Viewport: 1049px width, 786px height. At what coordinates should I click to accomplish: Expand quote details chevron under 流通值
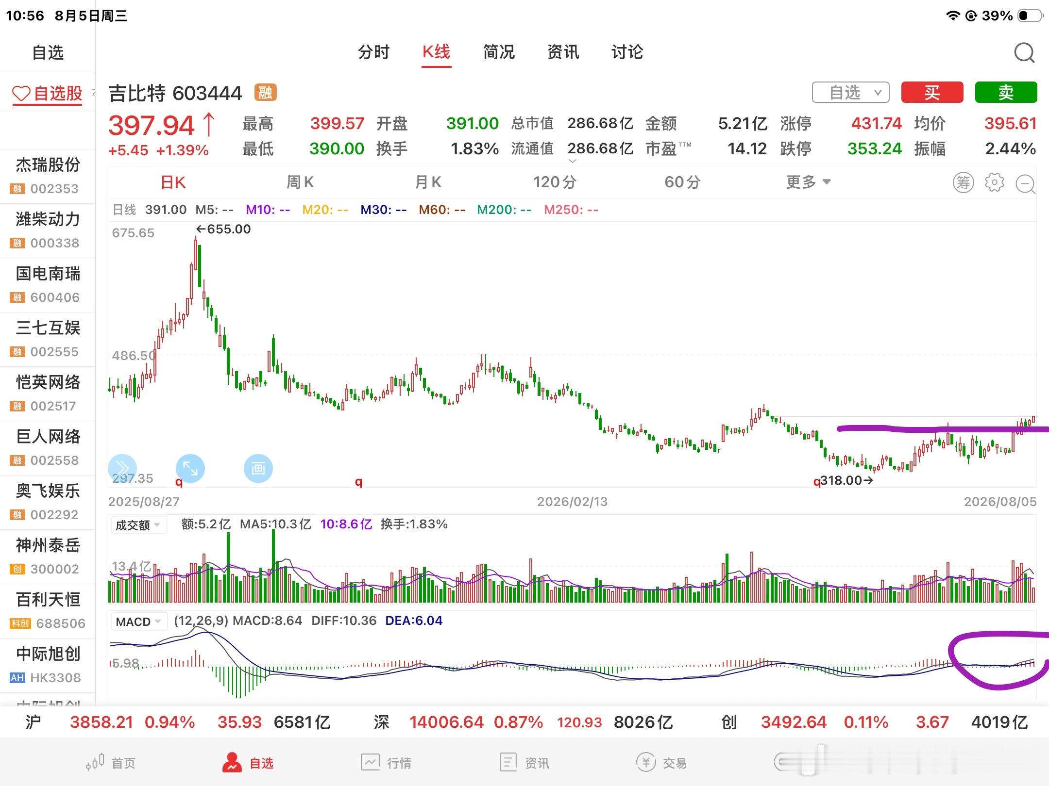tap(572, 161)
